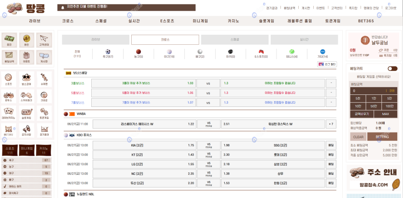Switch to the 스페셜 tab
Image resolution: width=403 pixels, height=198 pixels.
[x=235, y=40]
